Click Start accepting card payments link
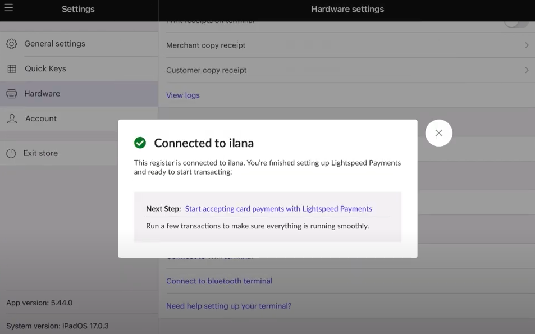The image size is (535, 334). (278, 209)
